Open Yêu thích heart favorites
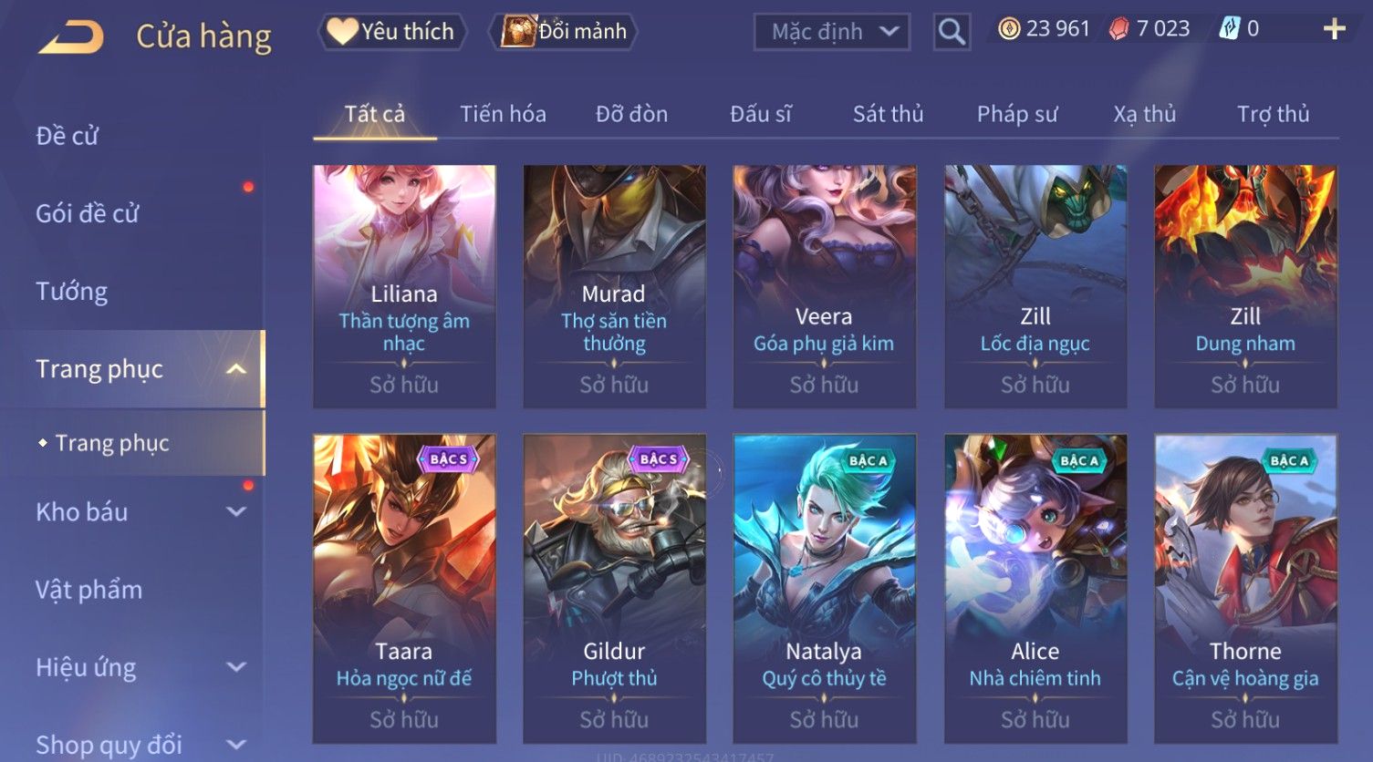The height and width of the screenshot is (762, 1373). (392, 32)
